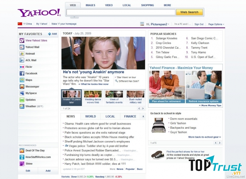Click Rethink insurance options image
The height and width of the screenshot is (179, 246).
click(204, 87)
